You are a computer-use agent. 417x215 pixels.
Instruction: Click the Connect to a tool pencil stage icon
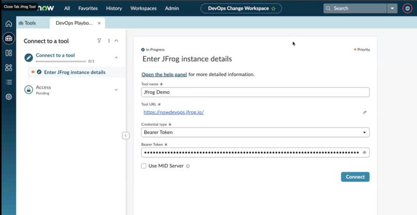29,57
